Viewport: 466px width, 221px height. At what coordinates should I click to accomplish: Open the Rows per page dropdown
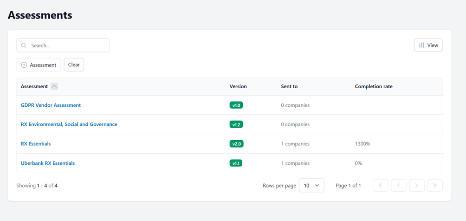311,185
